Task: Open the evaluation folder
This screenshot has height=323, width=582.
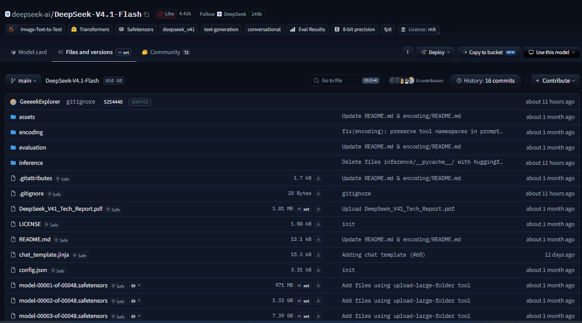Action: tap(32, 147)
